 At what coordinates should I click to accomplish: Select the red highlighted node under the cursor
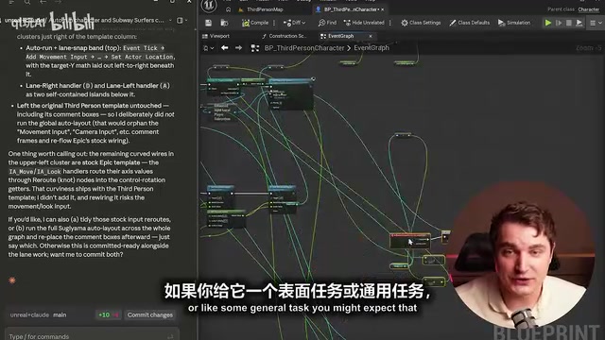409,240
